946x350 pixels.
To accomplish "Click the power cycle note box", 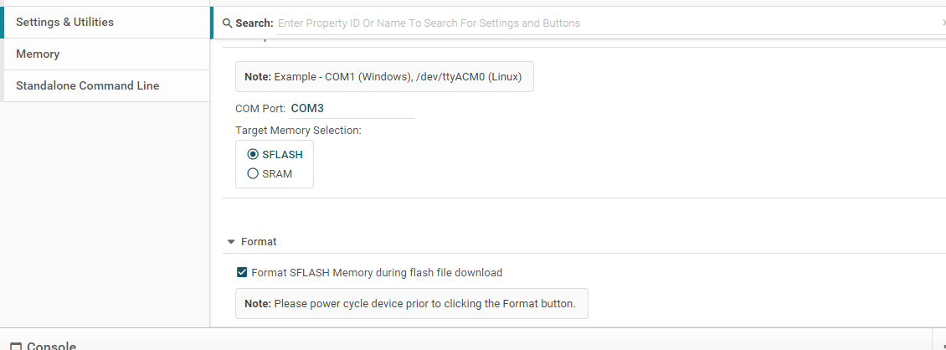I will click(411, 304).
